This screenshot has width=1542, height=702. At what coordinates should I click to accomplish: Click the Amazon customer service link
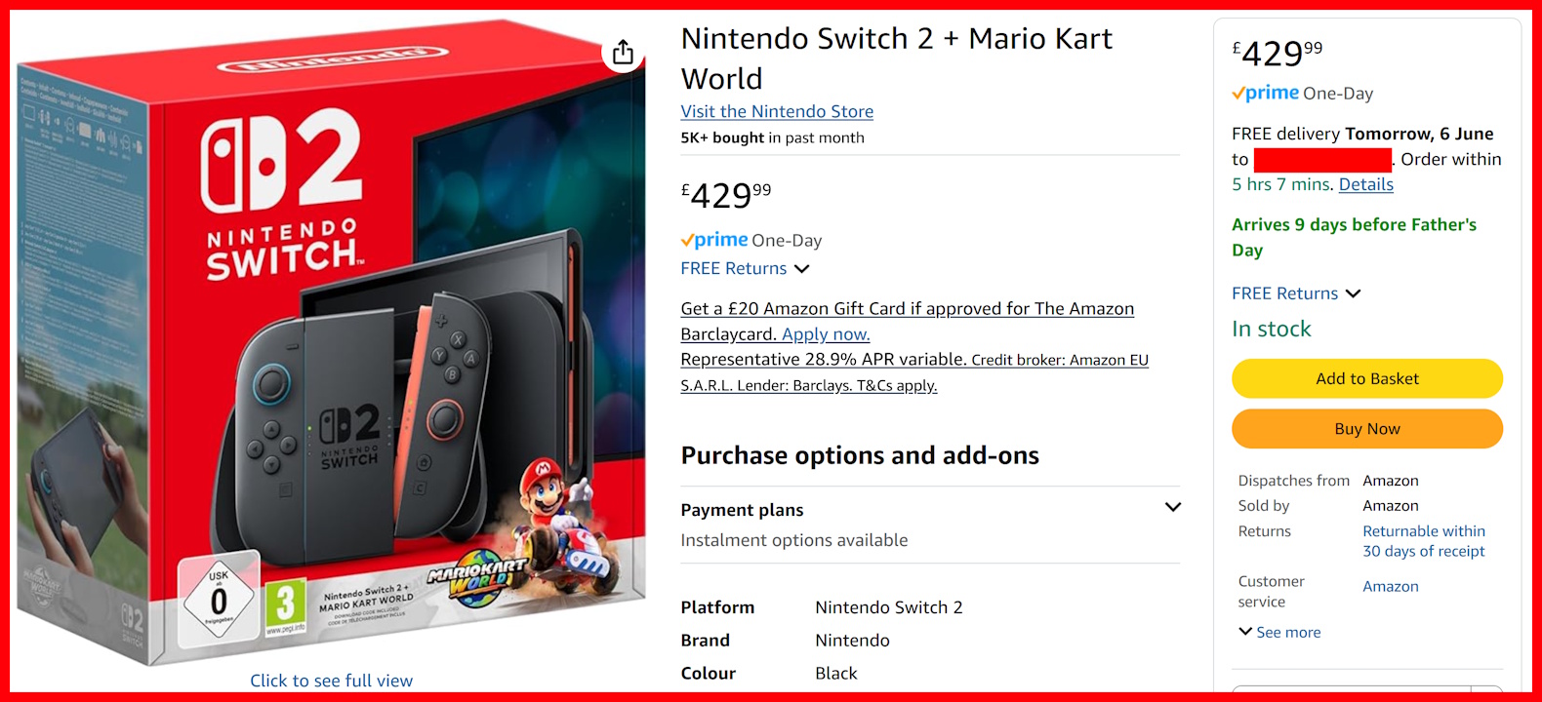tap(1390, 586)
